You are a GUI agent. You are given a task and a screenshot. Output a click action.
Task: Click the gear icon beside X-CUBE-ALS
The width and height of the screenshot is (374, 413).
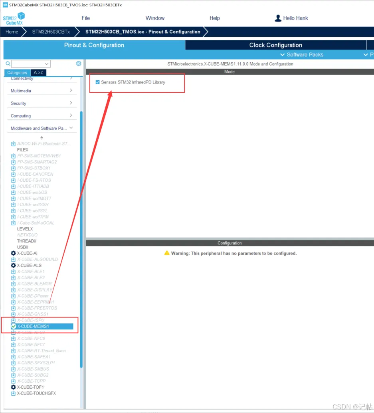pyautogui.click(x=13, y=265)
